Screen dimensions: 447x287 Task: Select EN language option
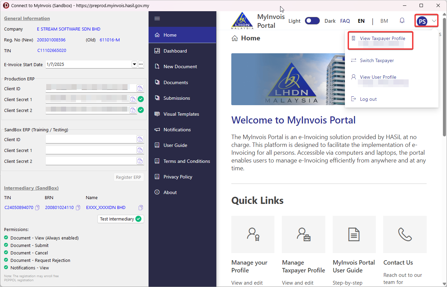[x=361, y=21]
